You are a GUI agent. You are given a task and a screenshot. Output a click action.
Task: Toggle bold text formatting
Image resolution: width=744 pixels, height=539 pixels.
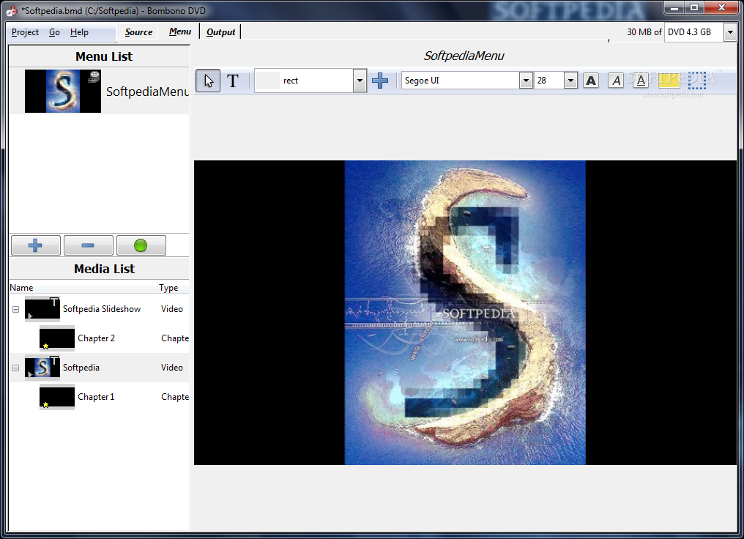point(591,81)
